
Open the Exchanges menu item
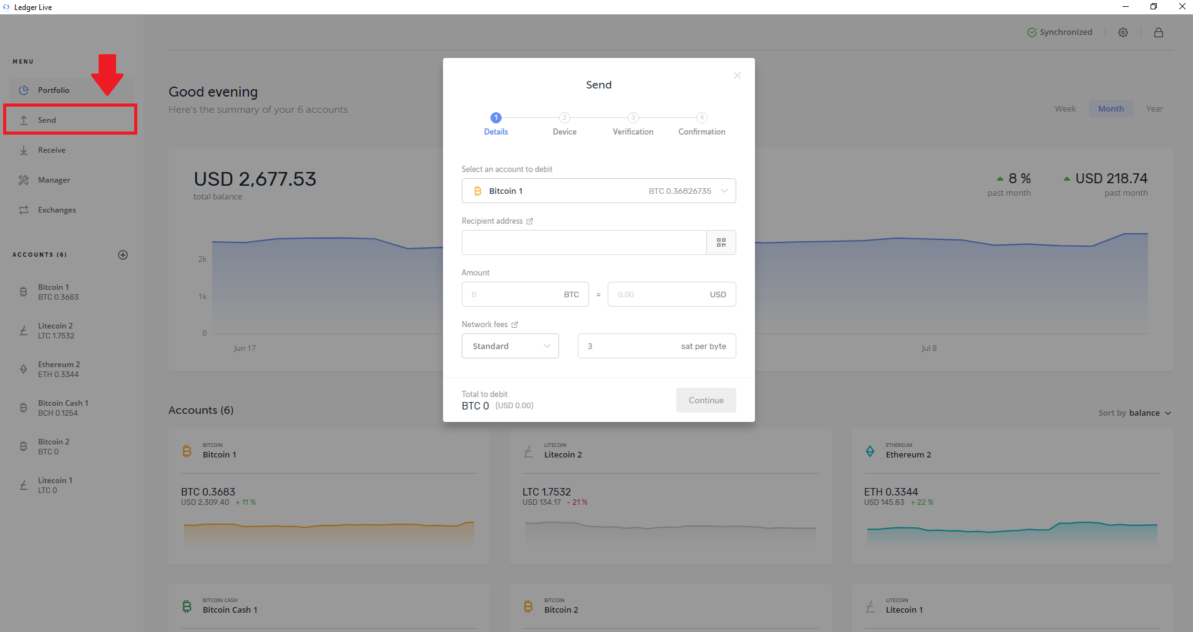pos(71,210)
